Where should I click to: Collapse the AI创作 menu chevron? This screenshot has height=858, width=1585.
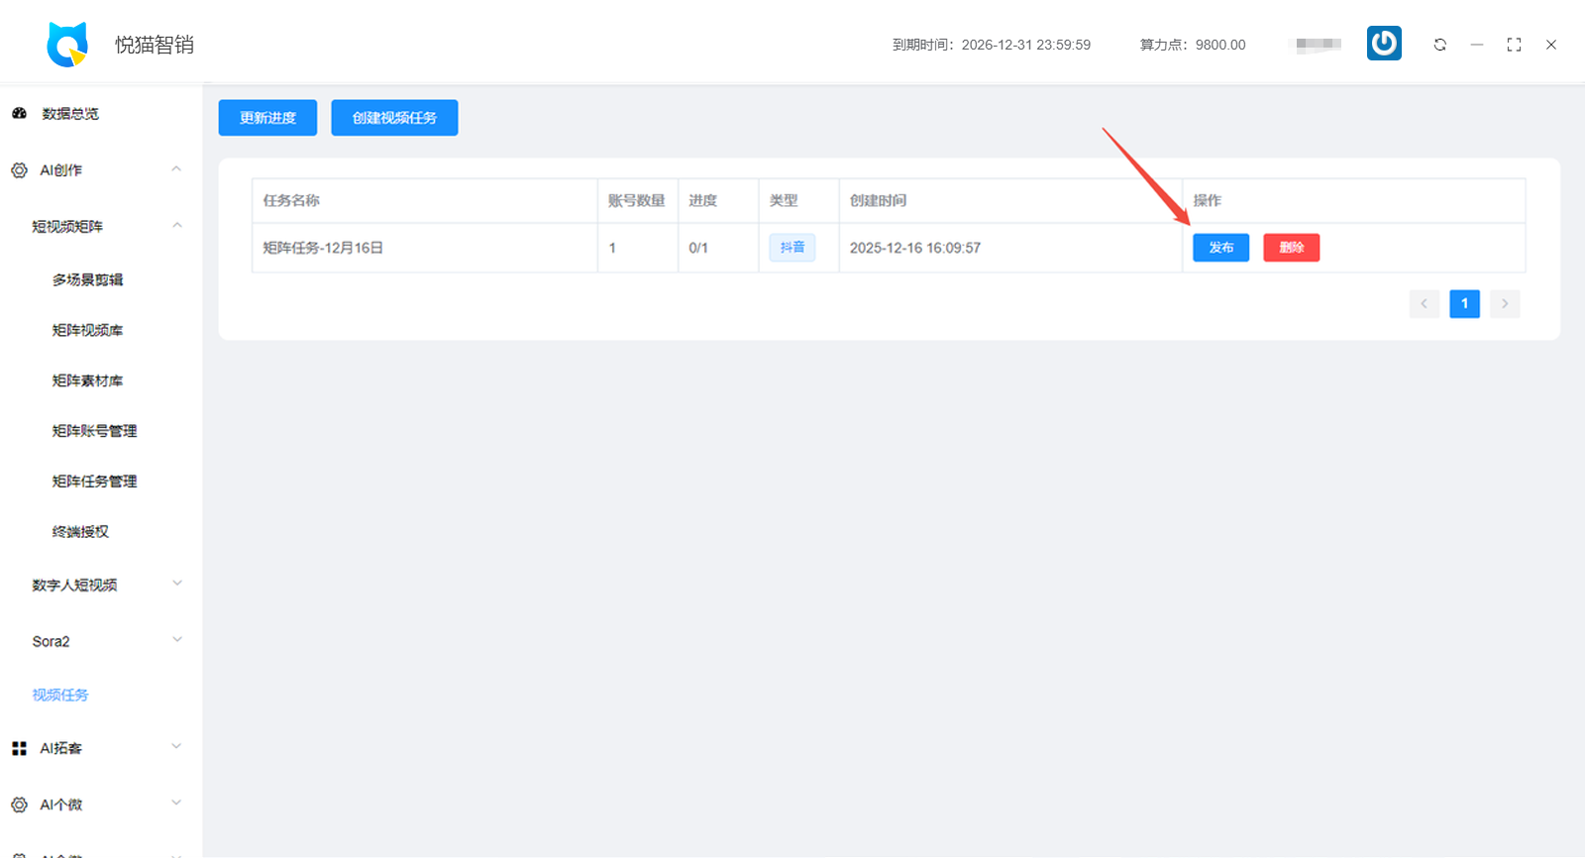pos(176,169)
